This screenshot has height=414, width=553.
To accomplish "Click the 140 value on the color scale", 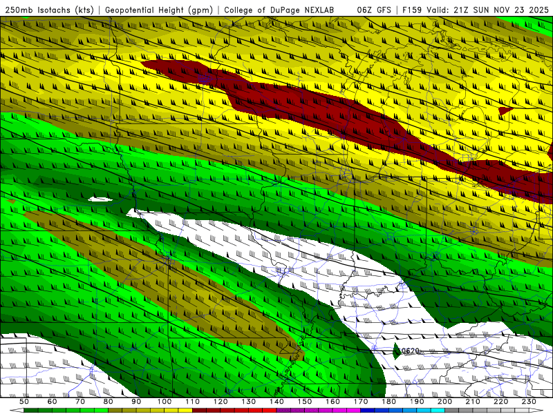I will point(276,402).
